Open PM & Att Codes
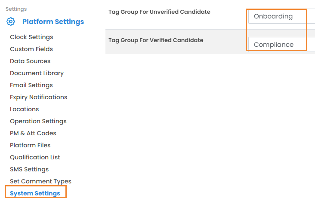315x198 pixels. point(33,133)
